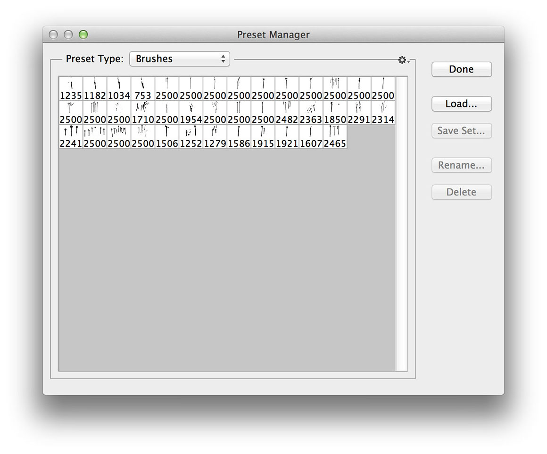
Task: Pick the 1506 brush thumbnail
Action: [x=167, y=137]
